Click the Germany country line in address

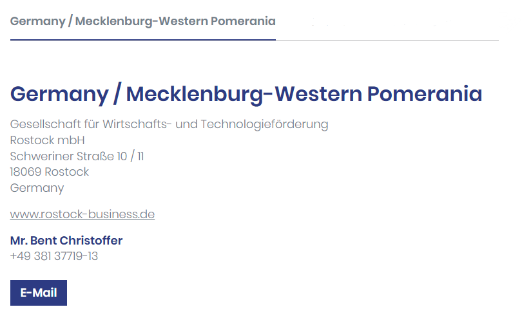(x=37, y=188)
